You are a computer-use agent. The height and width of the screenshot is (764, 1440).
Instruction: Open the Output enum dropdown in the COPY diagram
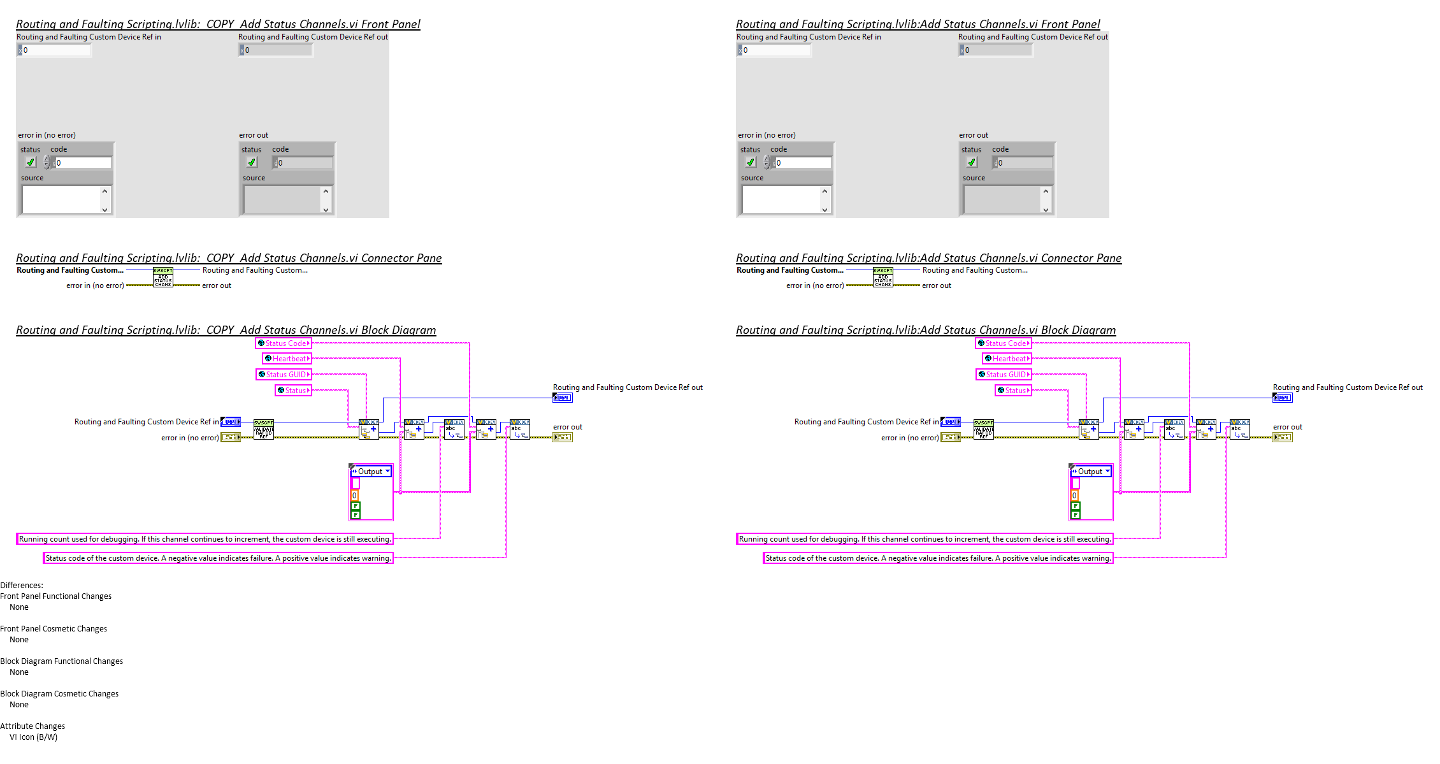click(x=387, y=472)
